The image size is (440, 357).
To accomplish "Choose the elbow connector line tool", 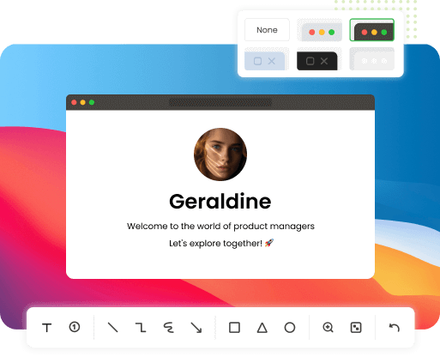I will [141, 327].
